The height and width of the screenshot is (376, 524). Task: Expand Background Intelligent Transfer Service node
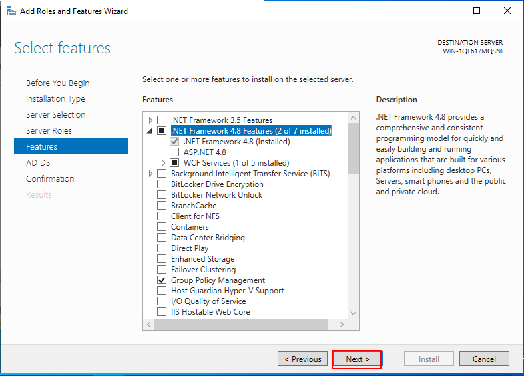(x=150, y=174)
